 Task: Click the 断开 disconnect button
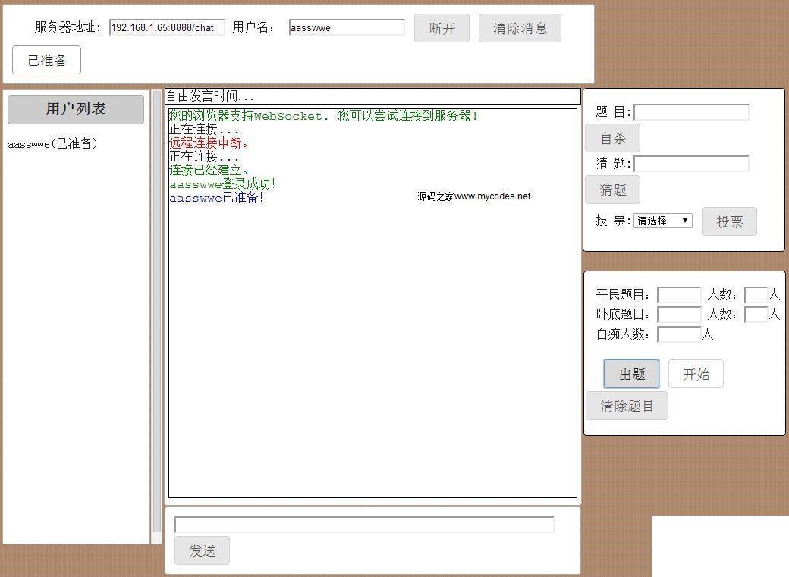pyautogui.click(x=442, y=28)
